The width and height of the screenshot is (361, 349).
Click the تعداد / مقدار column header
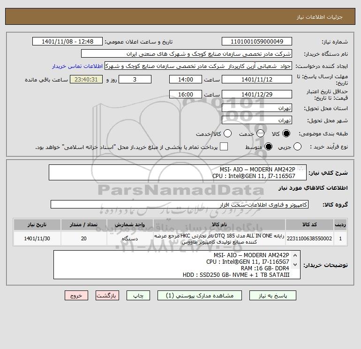click(84, 224)
